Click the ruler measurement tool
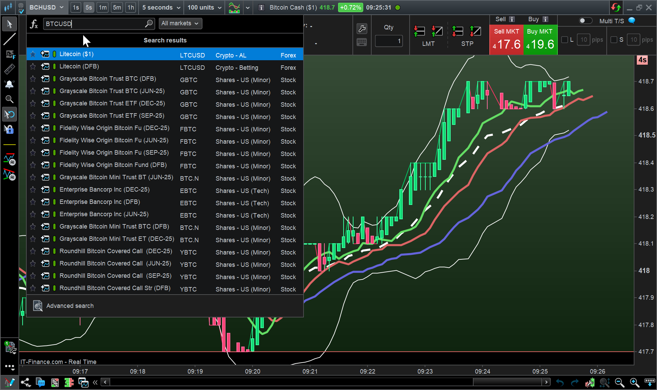Screen dimensions: 657x390 pos(9,69)
